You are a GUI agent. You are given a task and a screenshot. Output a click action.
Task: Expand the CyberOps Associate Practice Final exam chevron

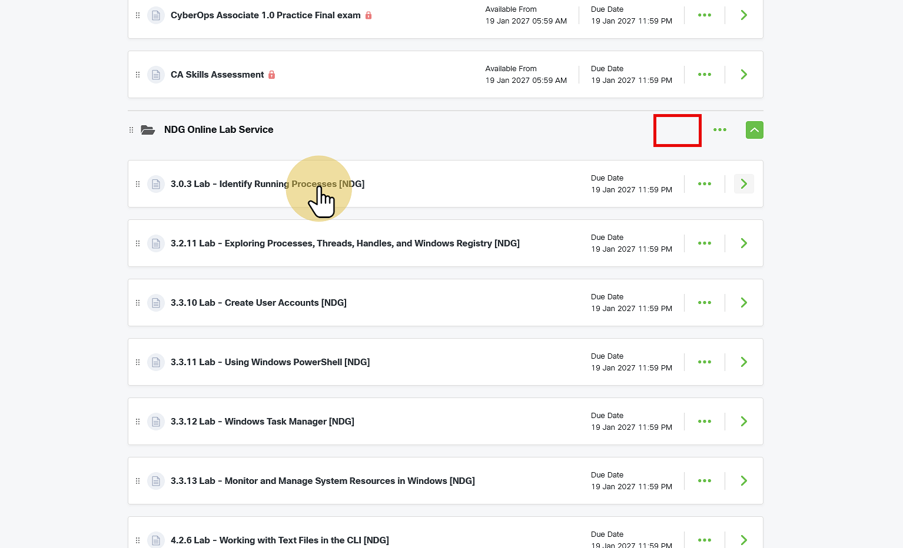click(x=744, y=15)
